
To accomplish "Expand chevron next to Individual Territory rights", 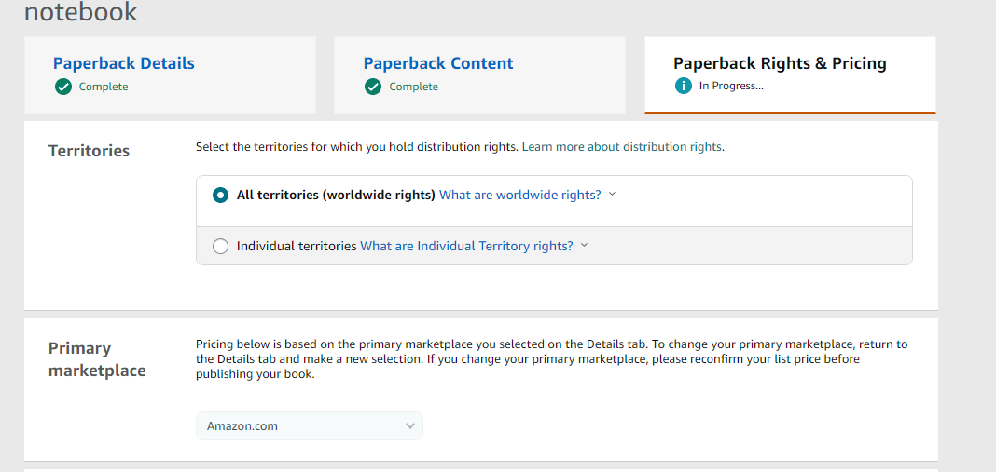I will point(585,245).
